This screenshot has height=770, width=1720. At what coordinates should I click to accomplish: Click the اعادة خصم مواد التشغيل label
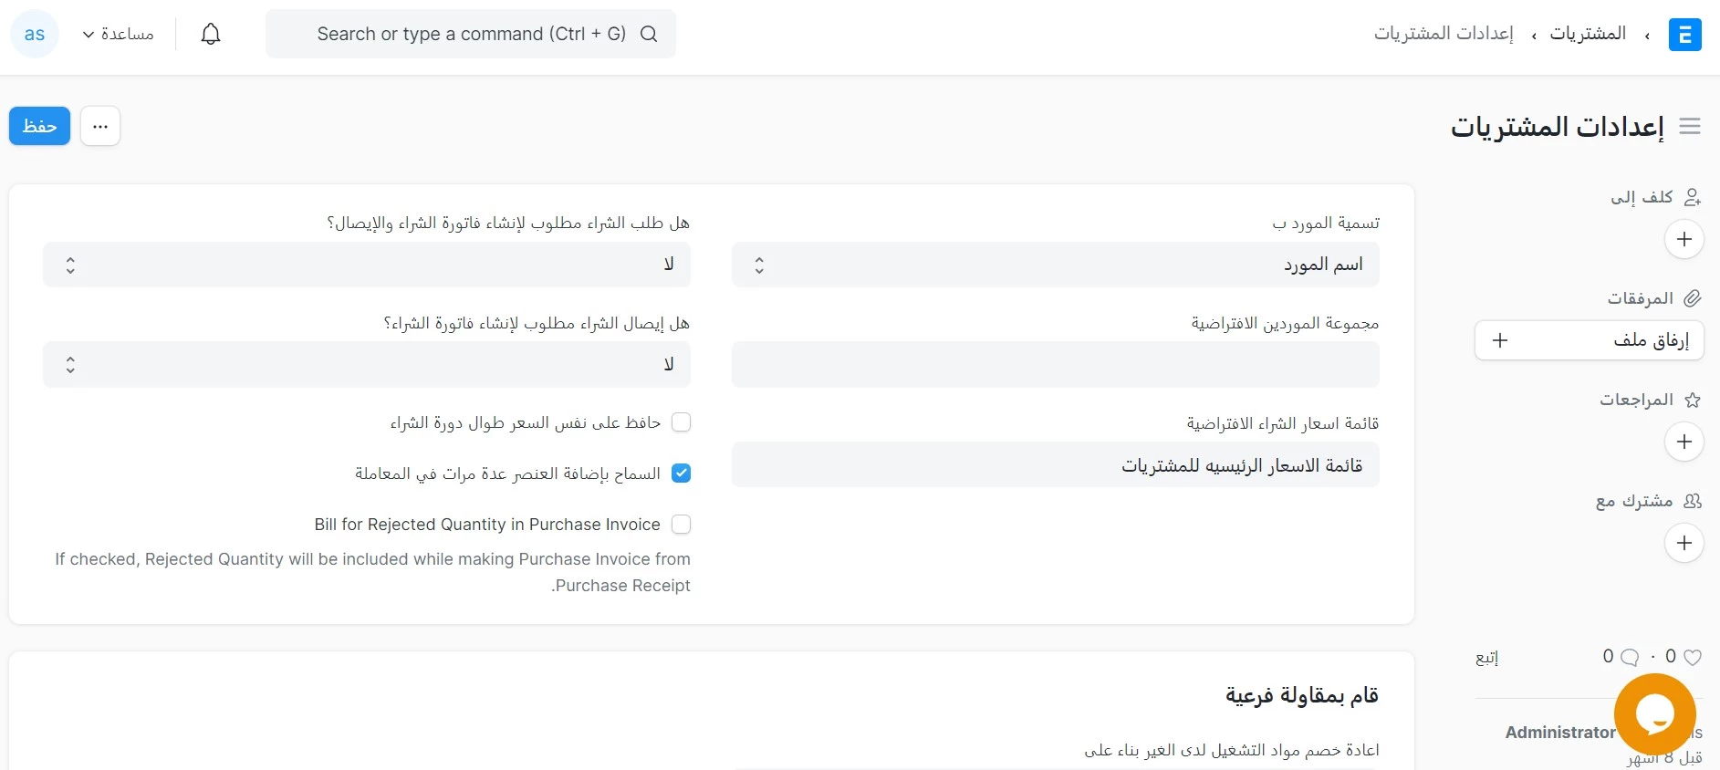pyautogui.click(x=1232, y=750)
